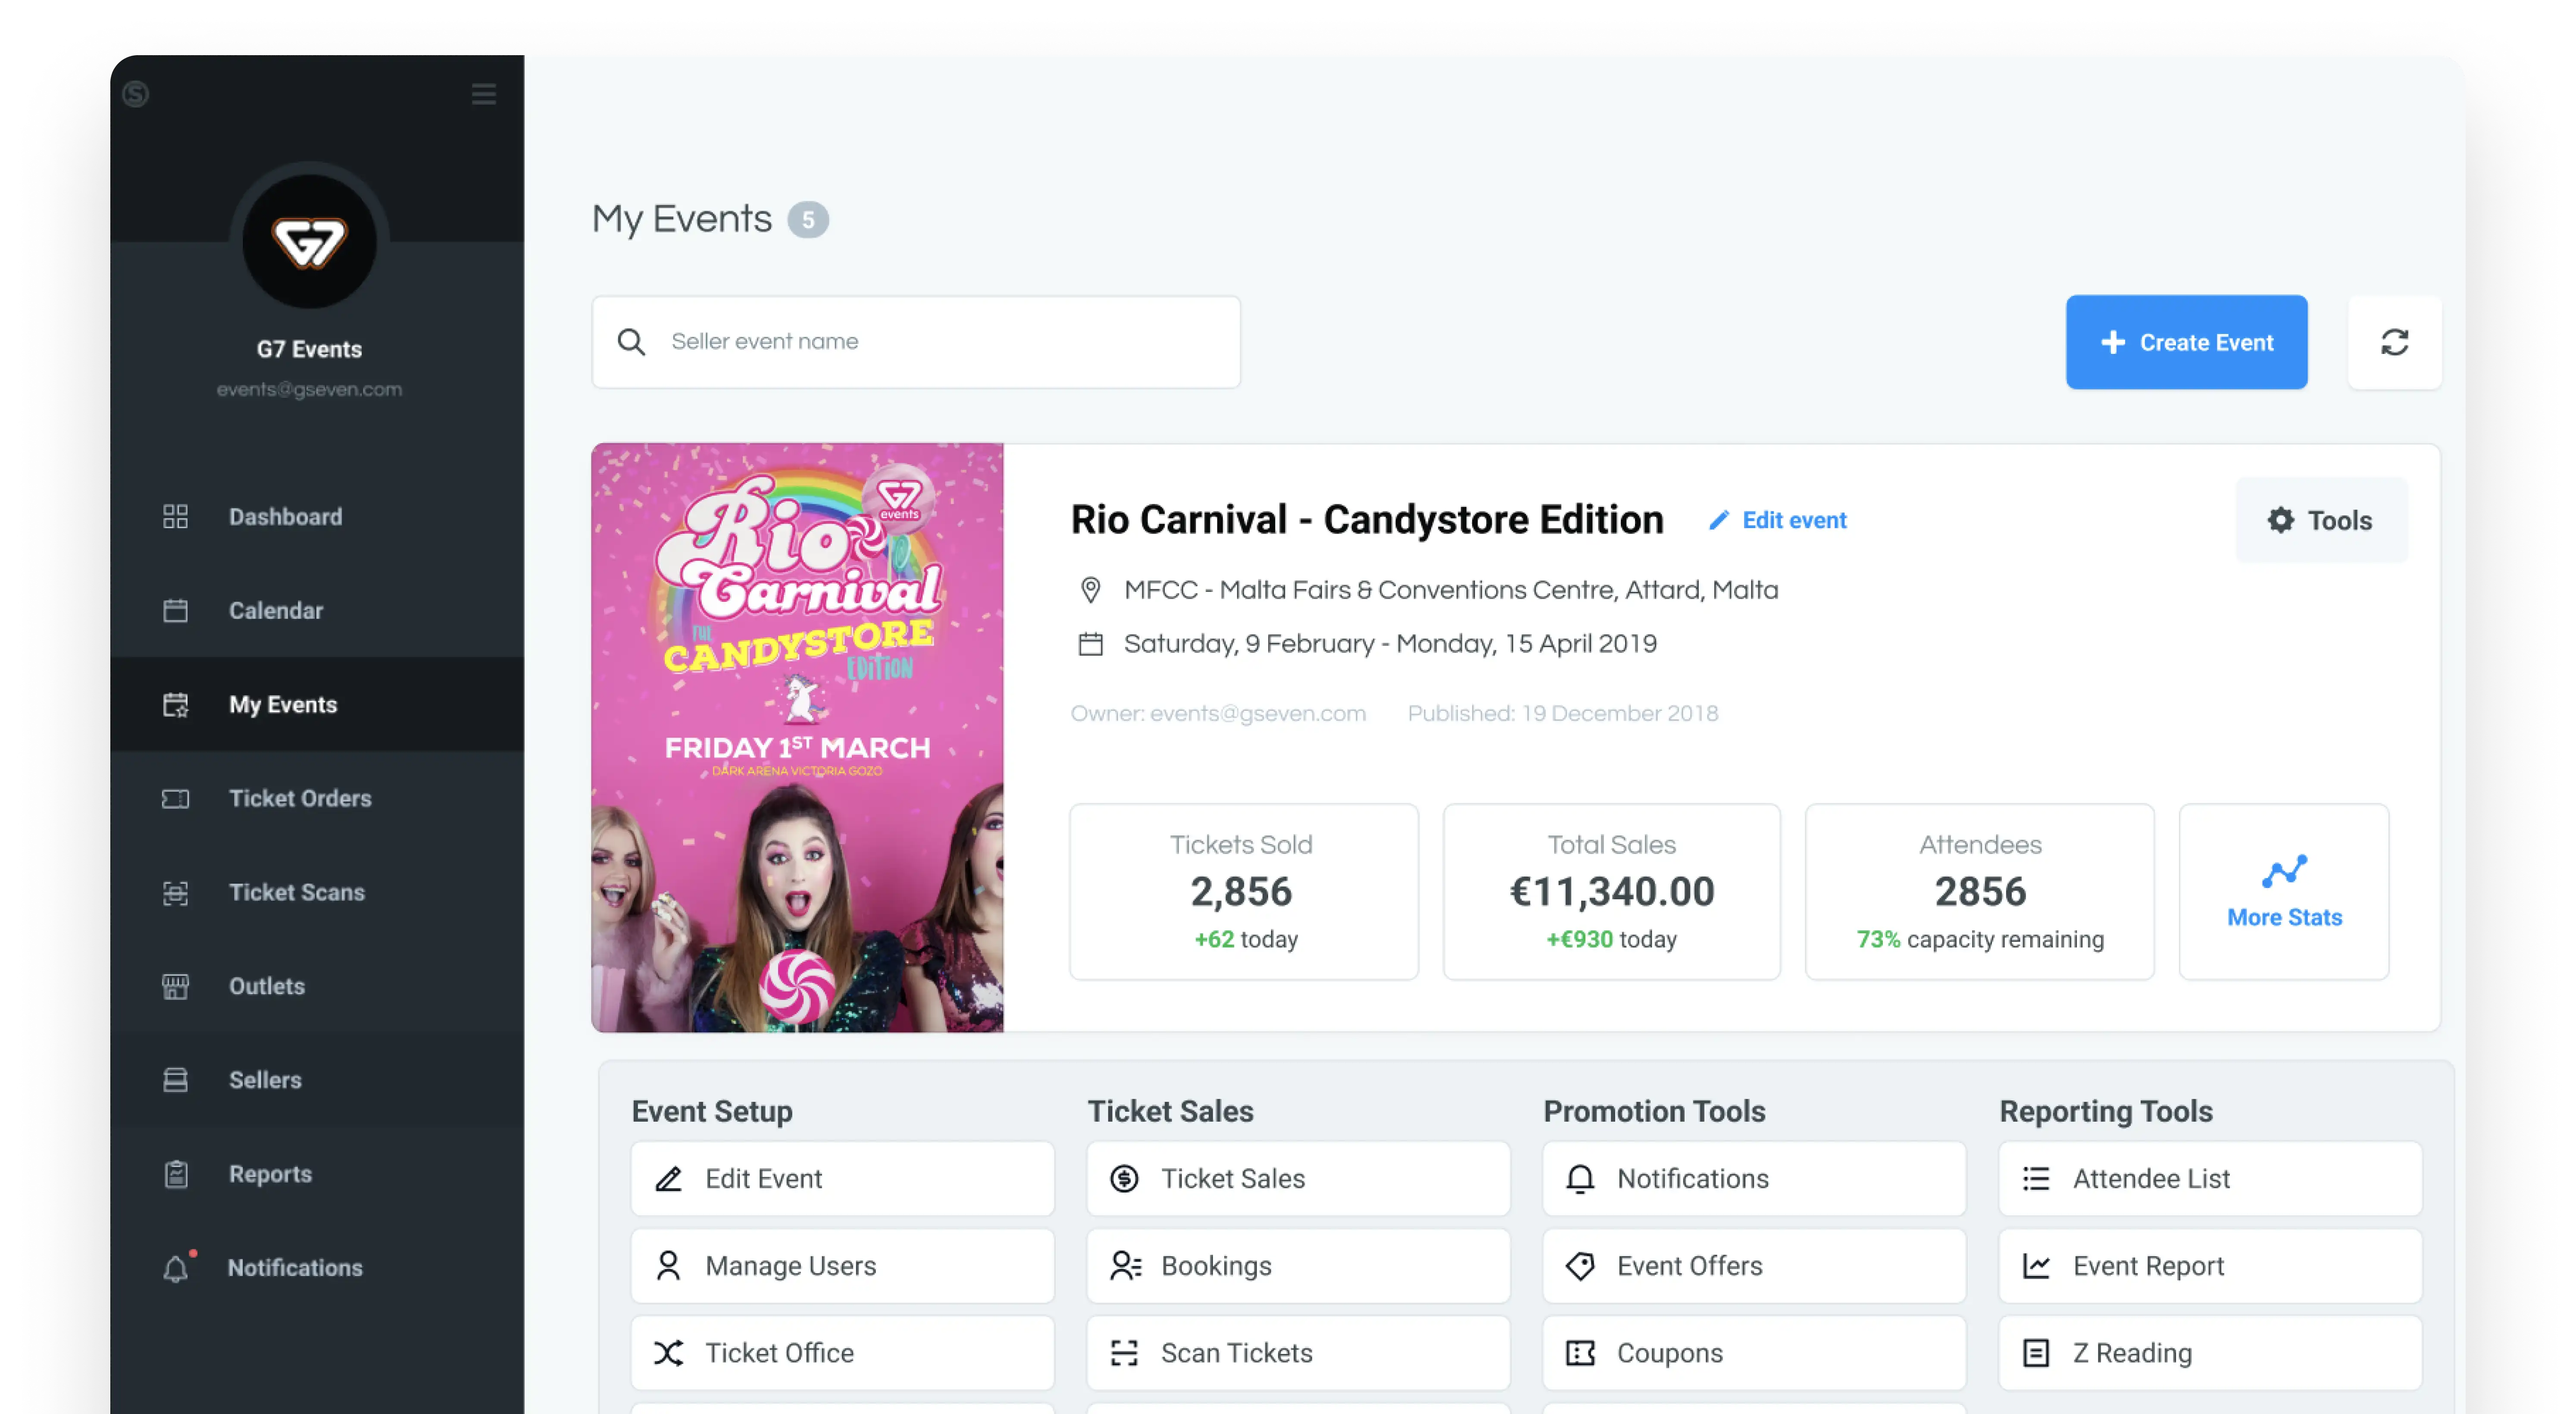Click the Reports clipboard icon
The width and height of the screenshot is (2576, 1414).
click(176, 1174)
